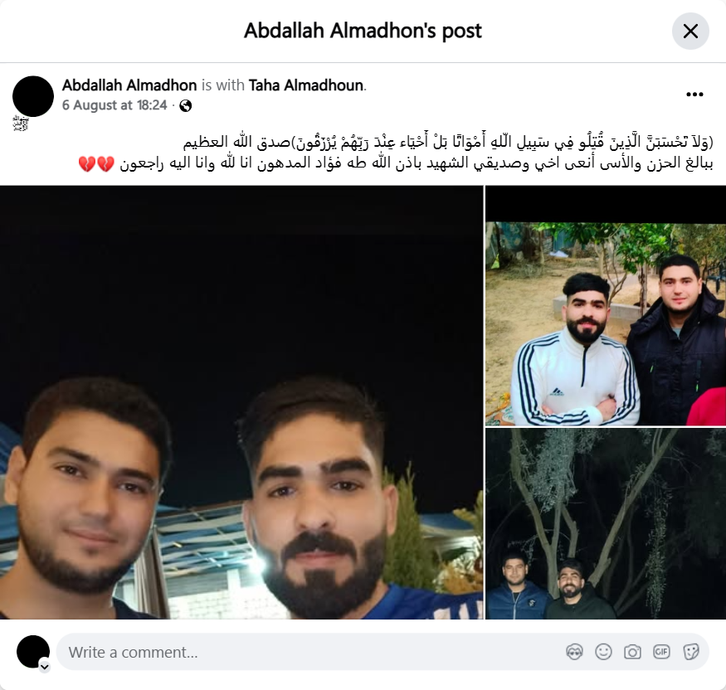View the daytime garden photo thumbnail

point(606,306)
